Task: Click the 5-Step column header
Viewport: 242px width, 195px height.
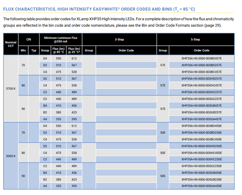Action: (x=196, y=40)
